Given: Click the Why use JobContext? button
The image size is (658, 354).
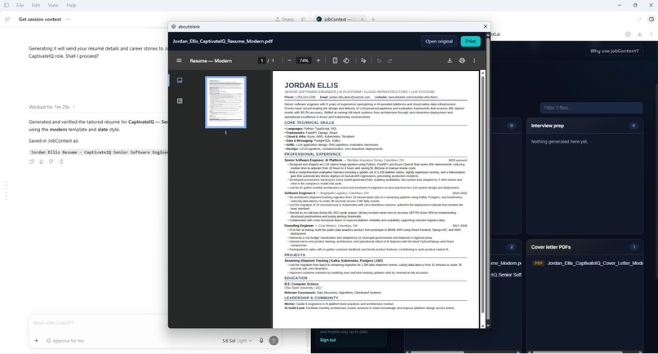Looking at the screenshot, I should tap(615, 51).
